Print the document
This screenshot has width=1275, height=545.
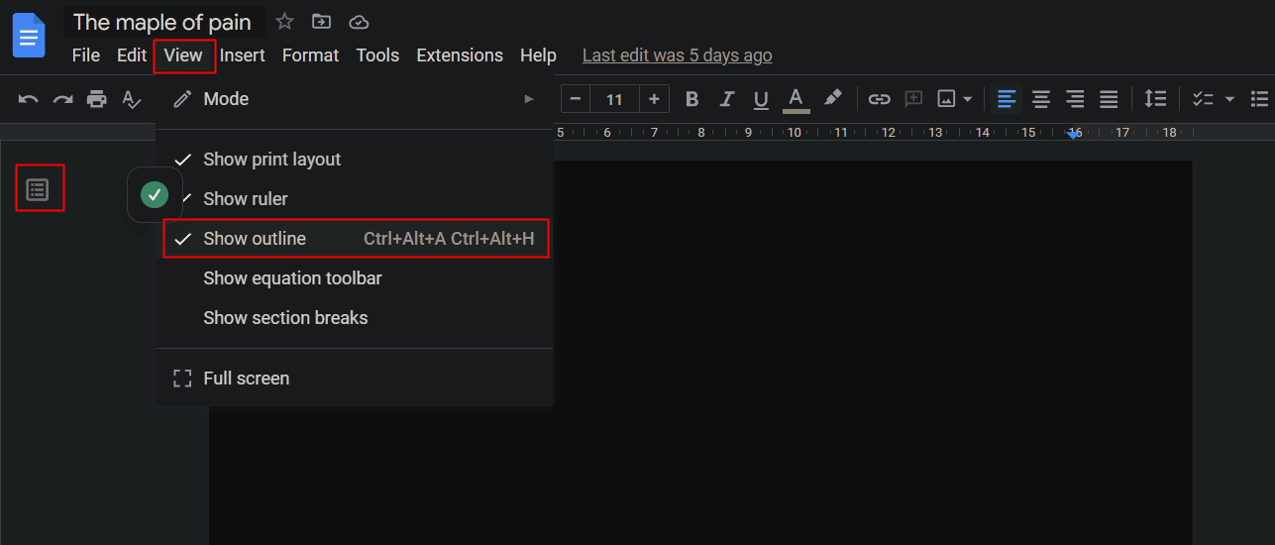pyautogui.click(x=96, y=99)
